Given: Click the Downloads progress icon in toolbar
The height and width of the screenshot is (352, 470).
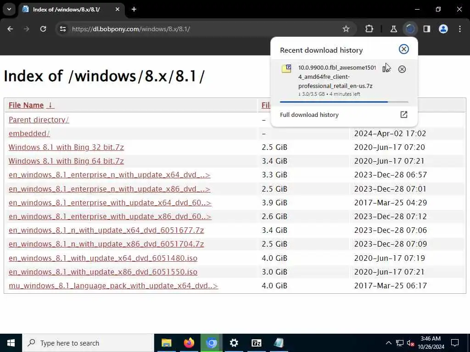Looking at the screenshot, I should pyautogui.click(x=410, y=29).
